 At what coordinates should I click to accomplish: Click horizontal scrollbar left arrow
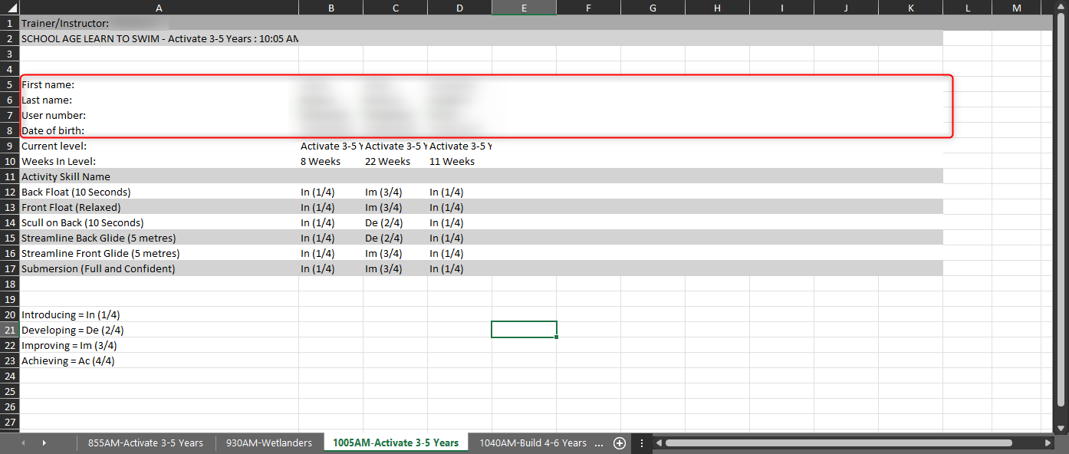coord(659,443)
